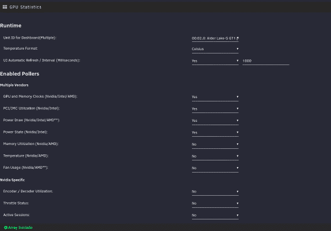Click the 'Throttle Status:' label
331x231 pixels.
[x=16, y=203]
